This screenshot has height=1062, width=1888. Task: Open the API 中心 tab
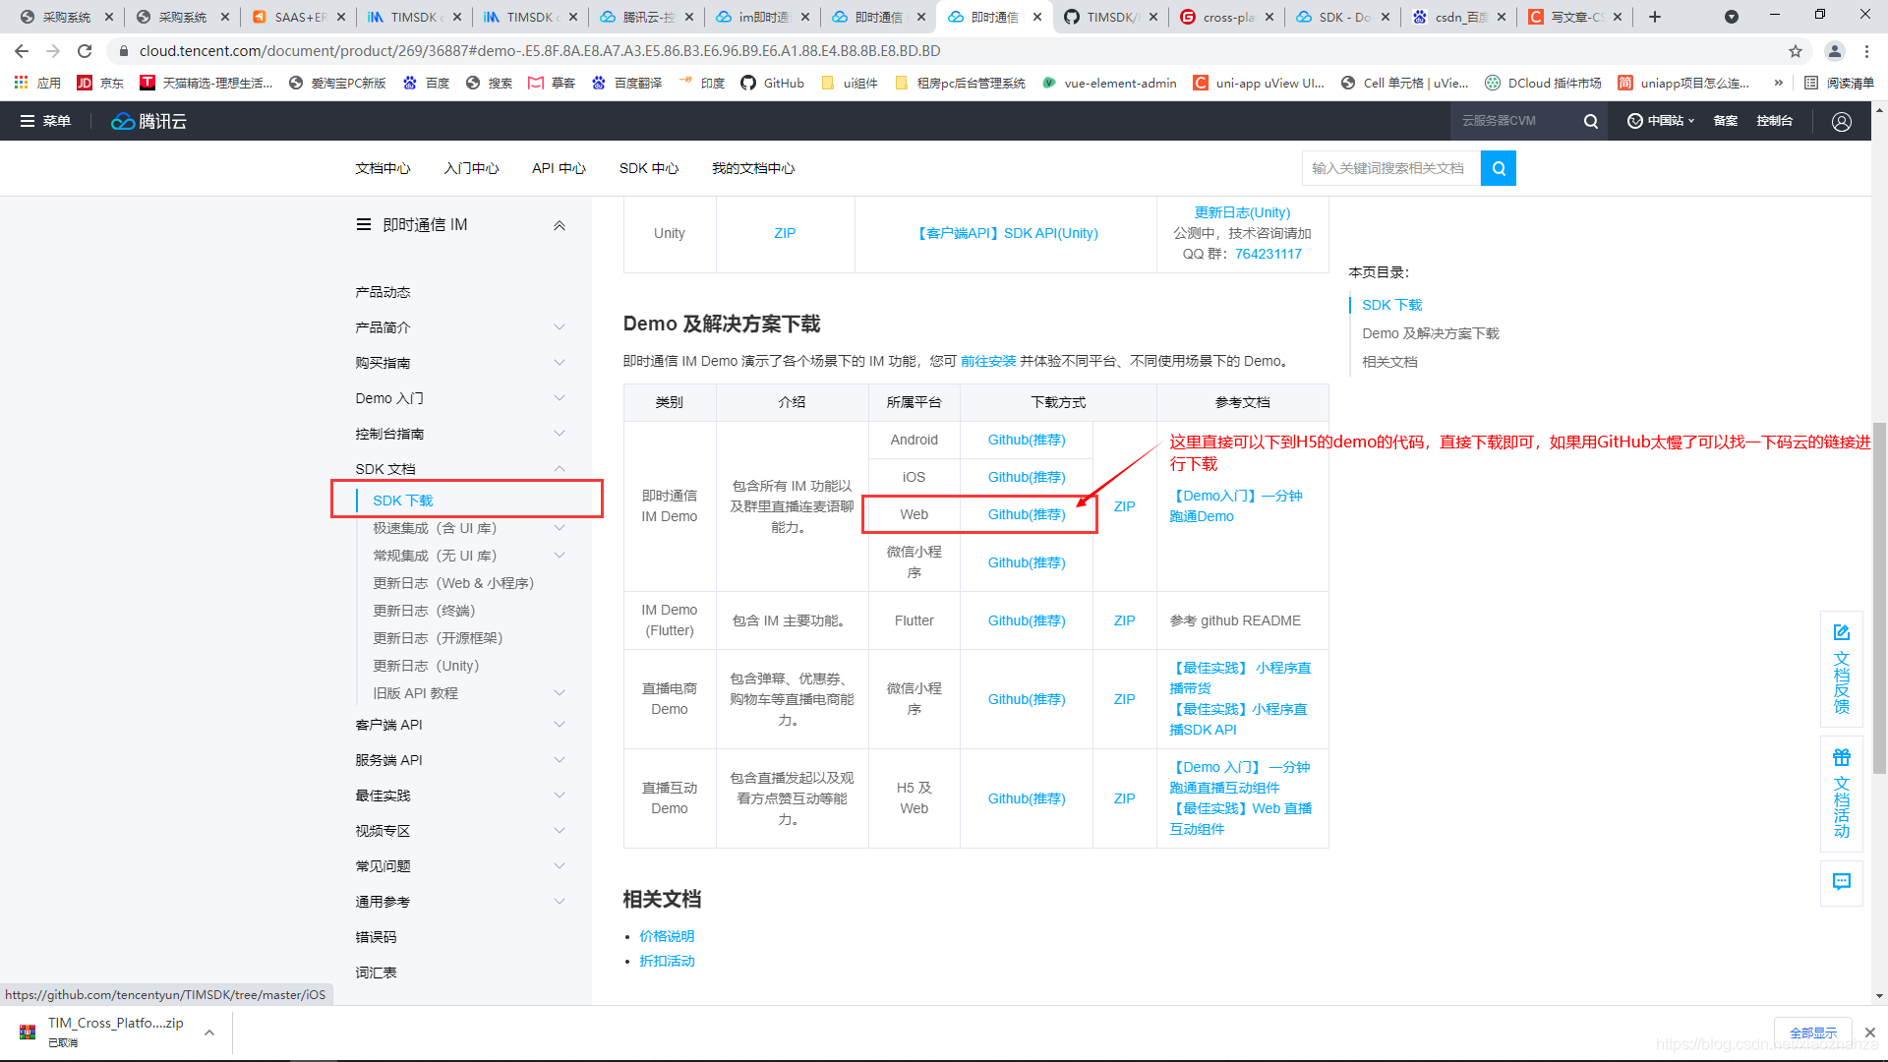pyautogui.click(x=559, y=168)
